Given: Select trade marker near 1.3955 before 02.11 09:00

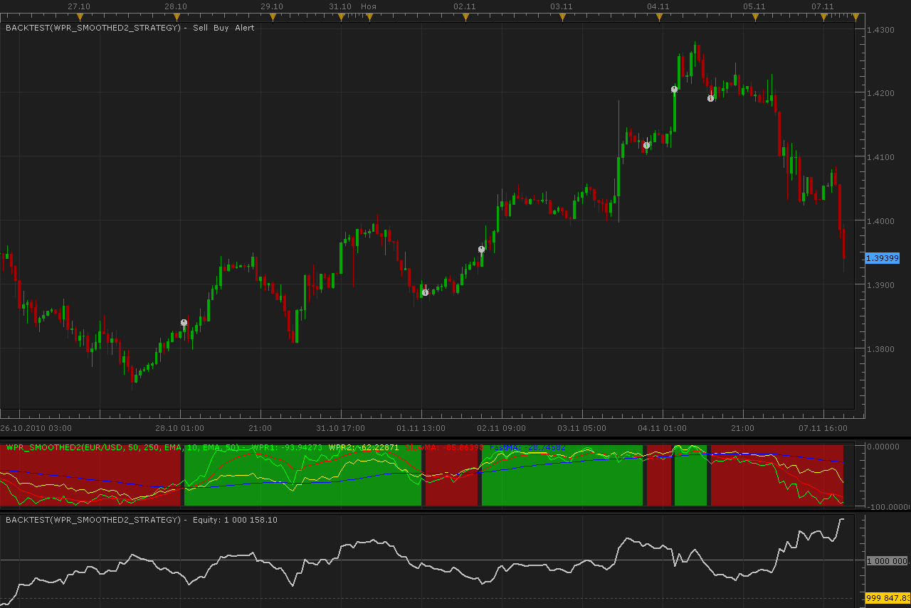Looking at the screenshot, I should pyautogui.click(x=481, y=250).
